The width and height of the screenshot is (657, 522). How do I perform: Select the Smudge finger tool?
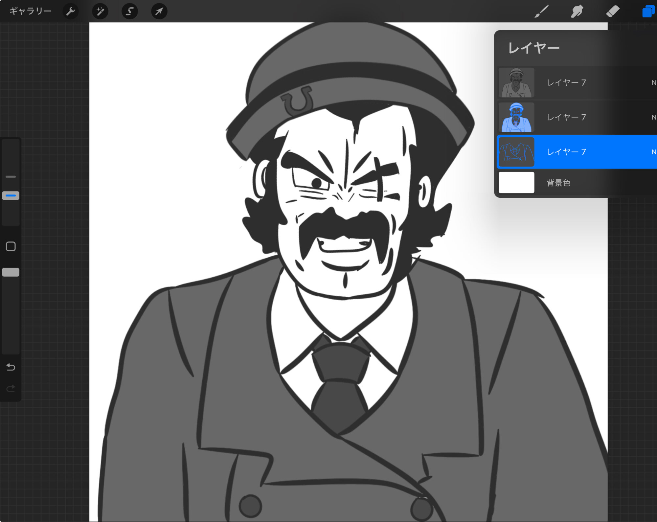click(x=577, y=11)
